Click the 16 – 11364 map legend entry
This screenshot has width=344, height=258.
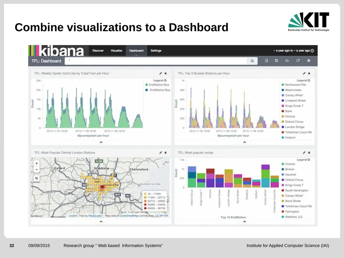tap(152, 194)
